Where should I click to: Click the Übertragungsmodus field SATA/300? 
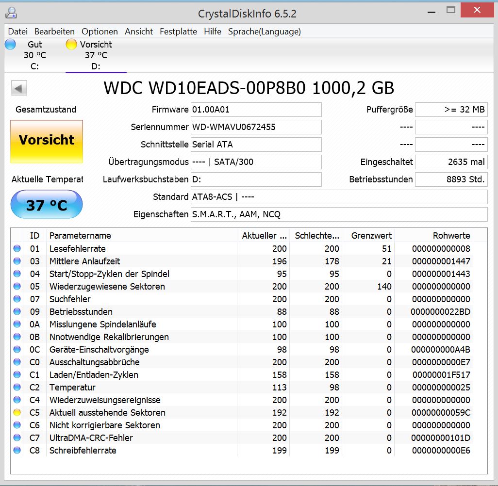[x=256, y=162]
